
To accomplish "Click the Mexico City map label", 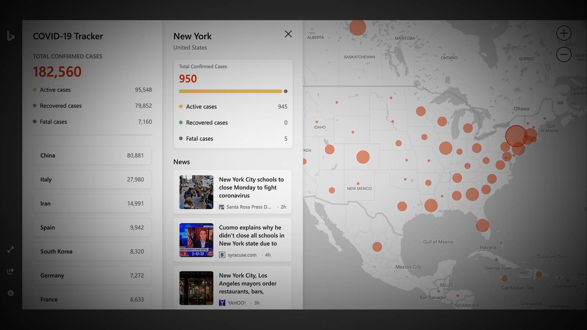I will pyautogui.click(x=408, y=267).
